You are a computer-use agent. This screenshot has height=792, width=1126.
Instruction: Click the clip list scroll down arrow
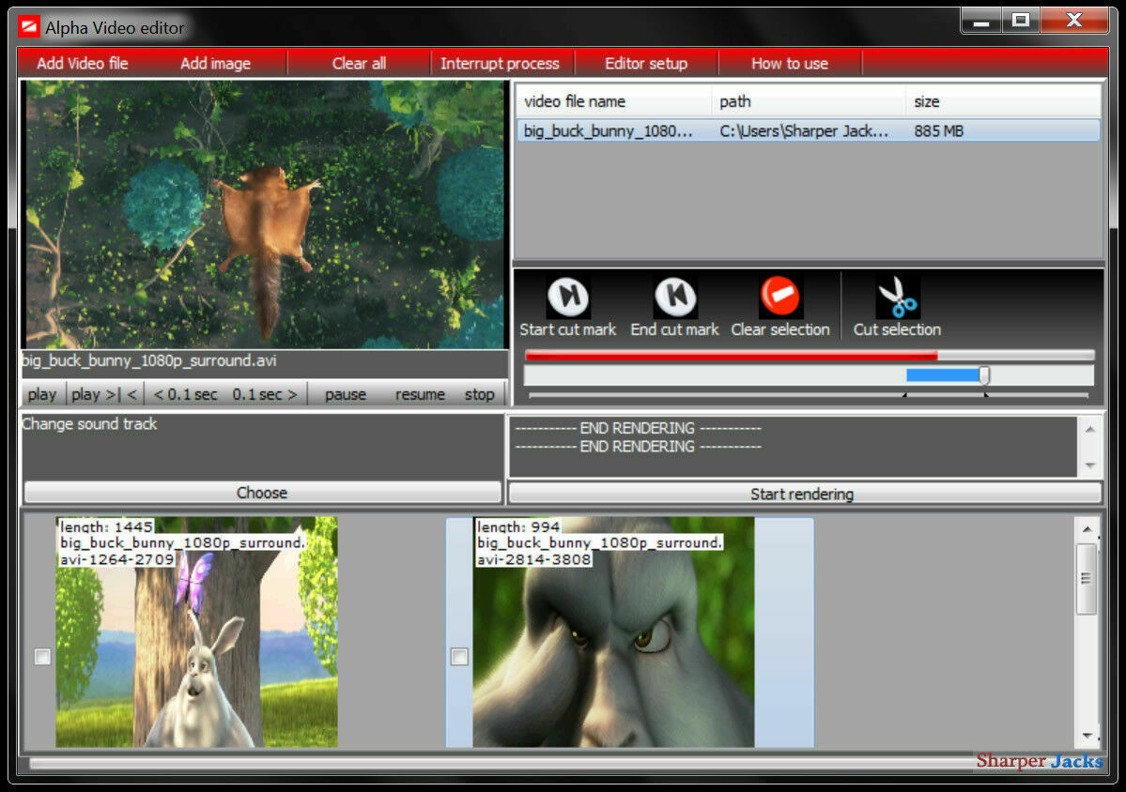[x=1087, y=736]
